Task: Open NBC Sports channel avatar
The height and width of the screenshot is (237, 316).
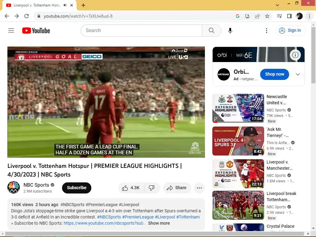Action: pos(14,187)
